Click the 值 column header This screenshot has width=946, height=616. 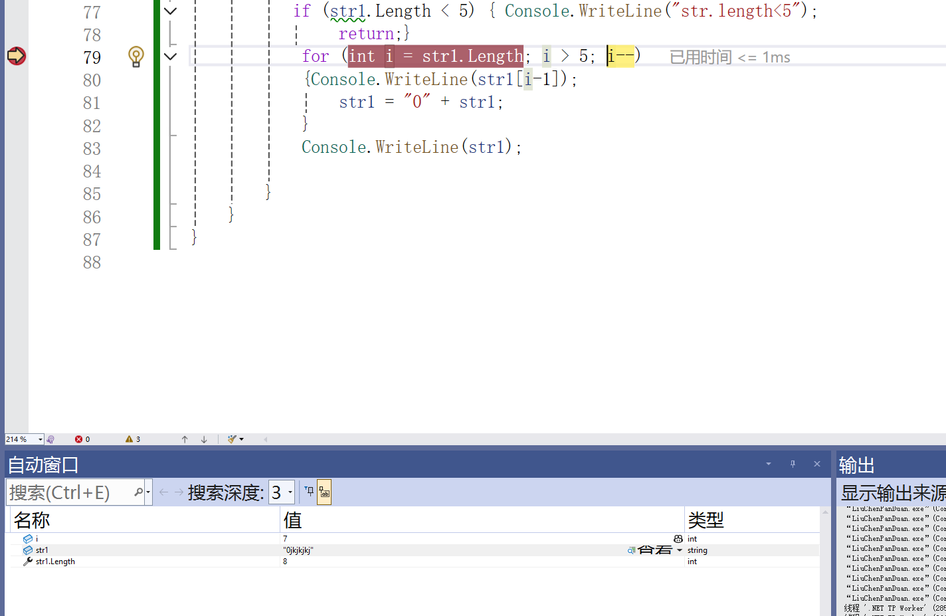pos(482,520)
